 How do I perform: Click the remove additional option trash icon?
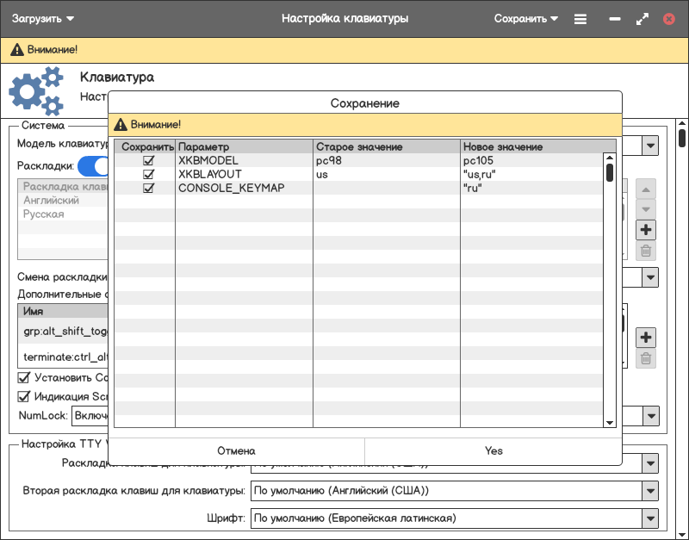646,358
